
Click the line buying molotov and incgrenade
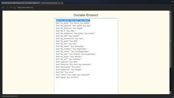[x=76, y=54]
